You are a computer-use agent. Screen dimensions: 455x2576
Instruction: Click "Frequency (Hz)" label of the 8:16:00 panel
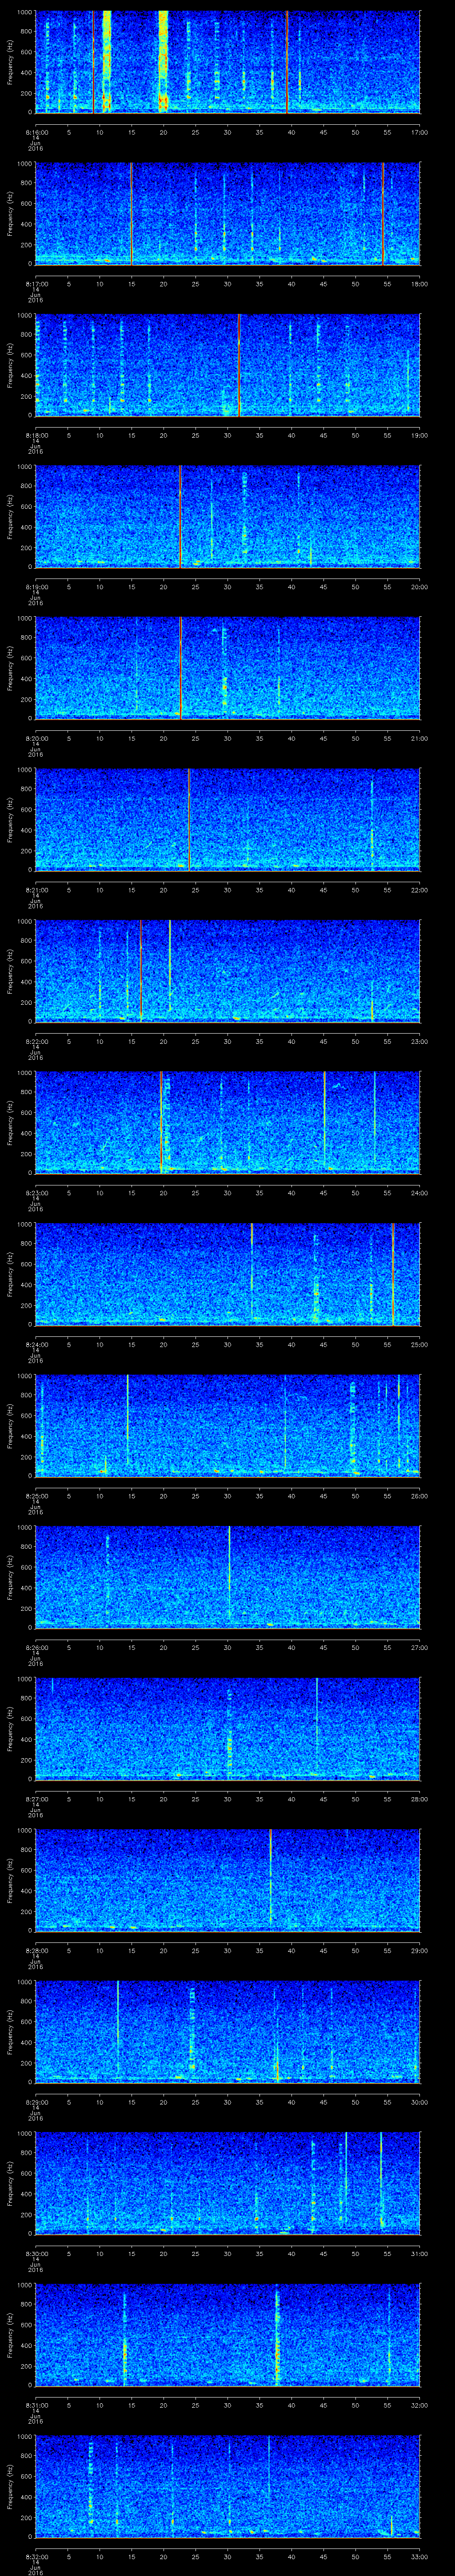pos(10,62)
